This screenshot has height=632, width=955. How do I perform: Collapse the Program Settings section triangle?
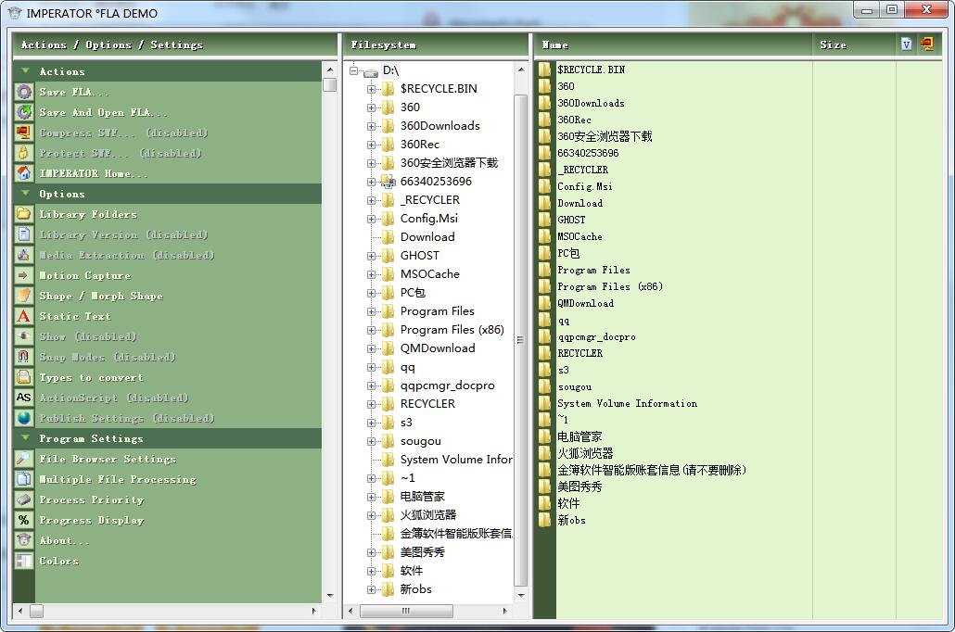pos(25,438)
